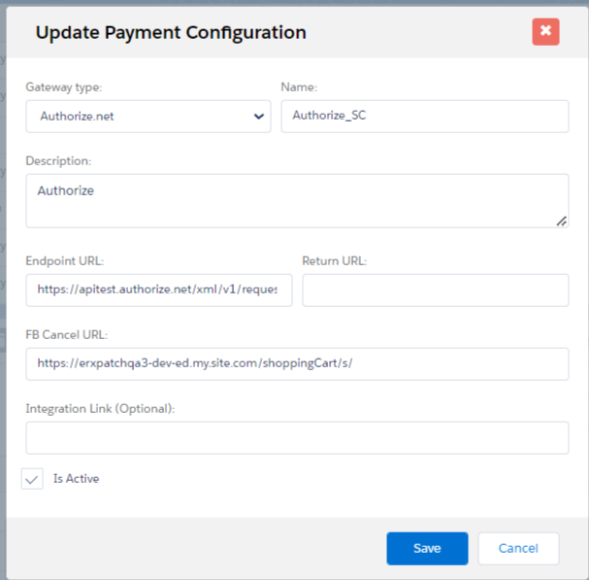This screenshot has width=589, height=580.
Task: Click the "Return URL:" label
Action: [x=335, y=260]
